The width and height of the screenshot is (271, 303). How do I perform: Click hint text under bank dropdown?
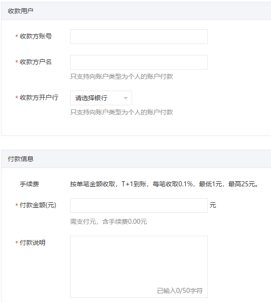pyautogui.click(x=122, y=112)
